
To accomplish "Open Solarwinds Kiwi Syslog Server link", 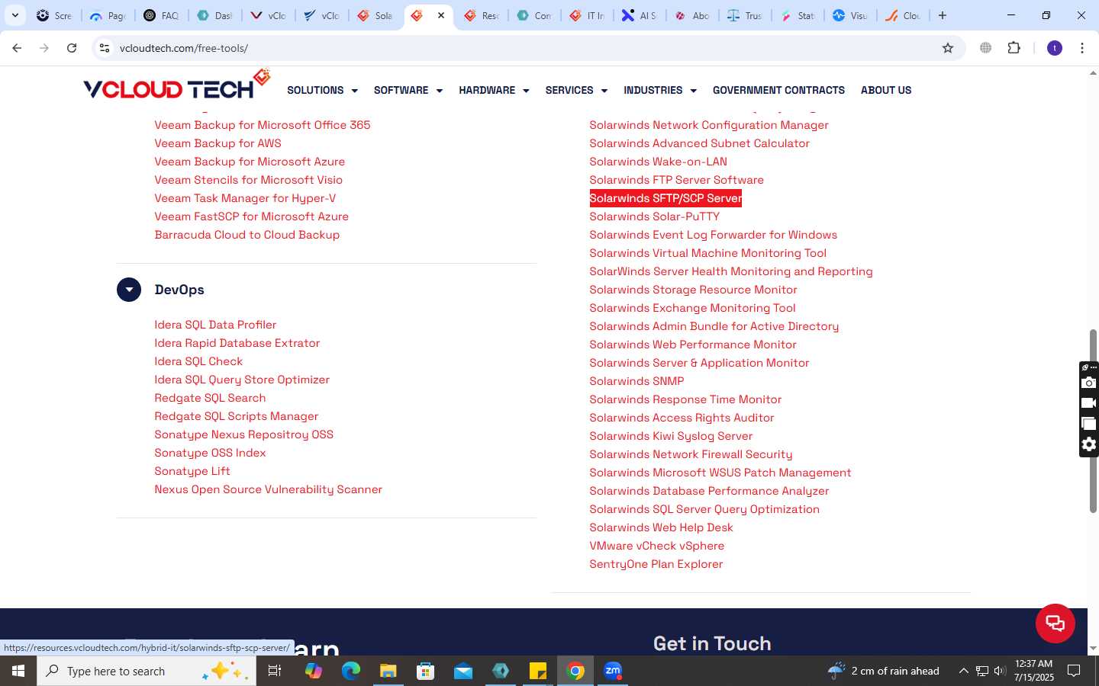I will click(x=671, y=436).
